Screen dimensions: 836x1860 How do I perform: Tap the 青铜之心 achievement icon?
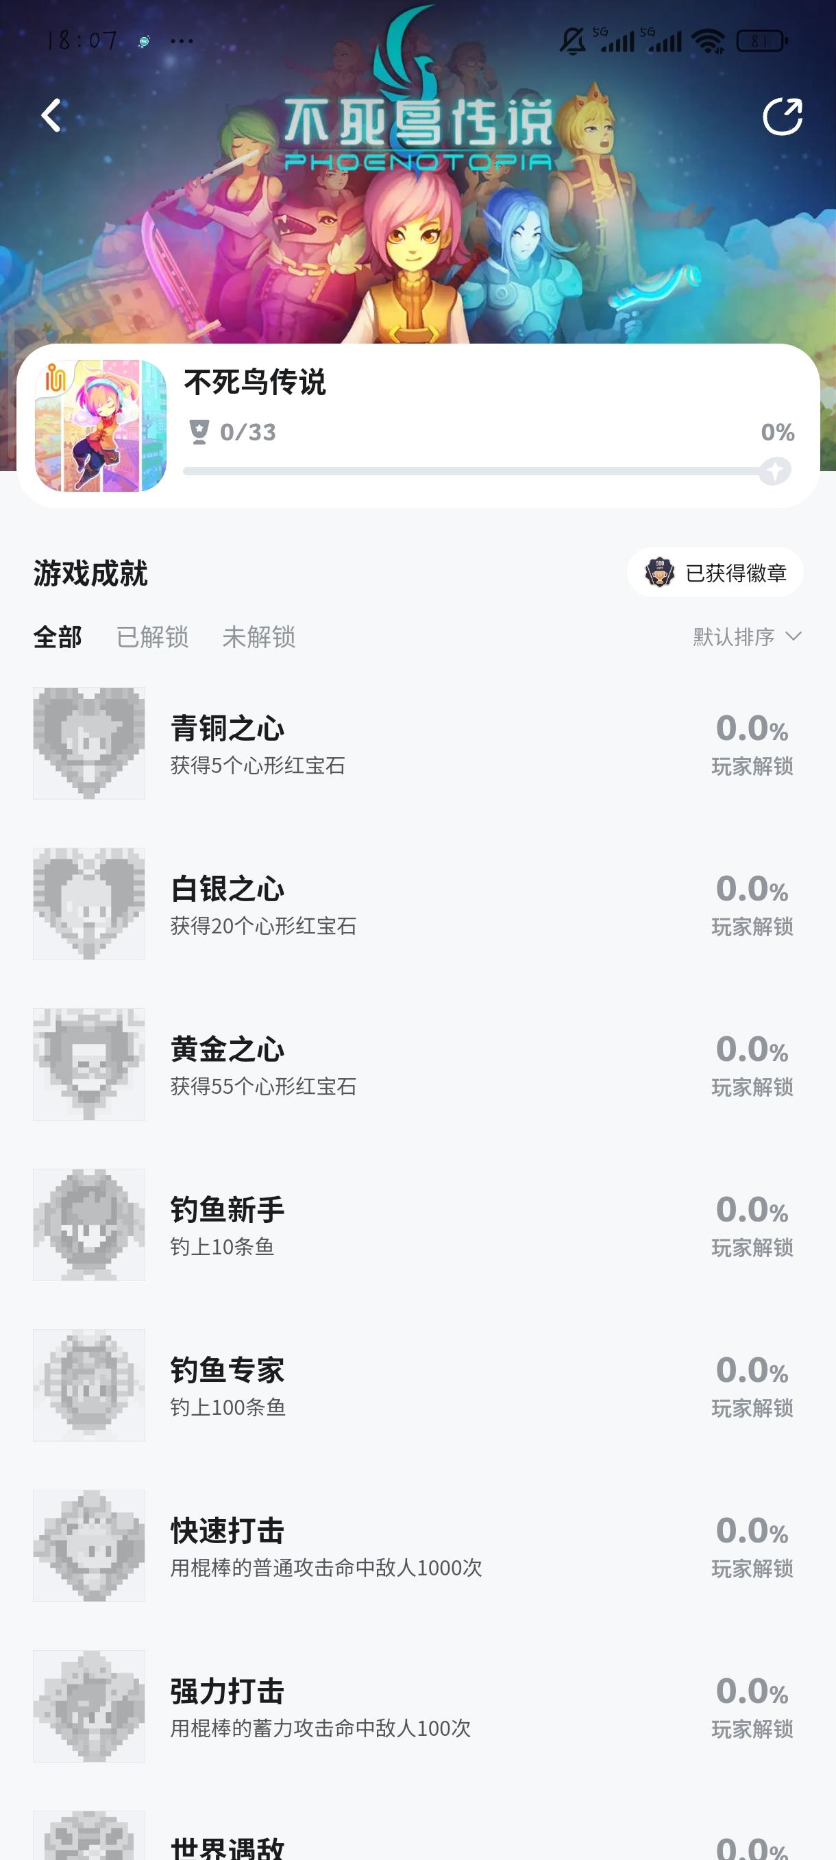tap(88, 743)
